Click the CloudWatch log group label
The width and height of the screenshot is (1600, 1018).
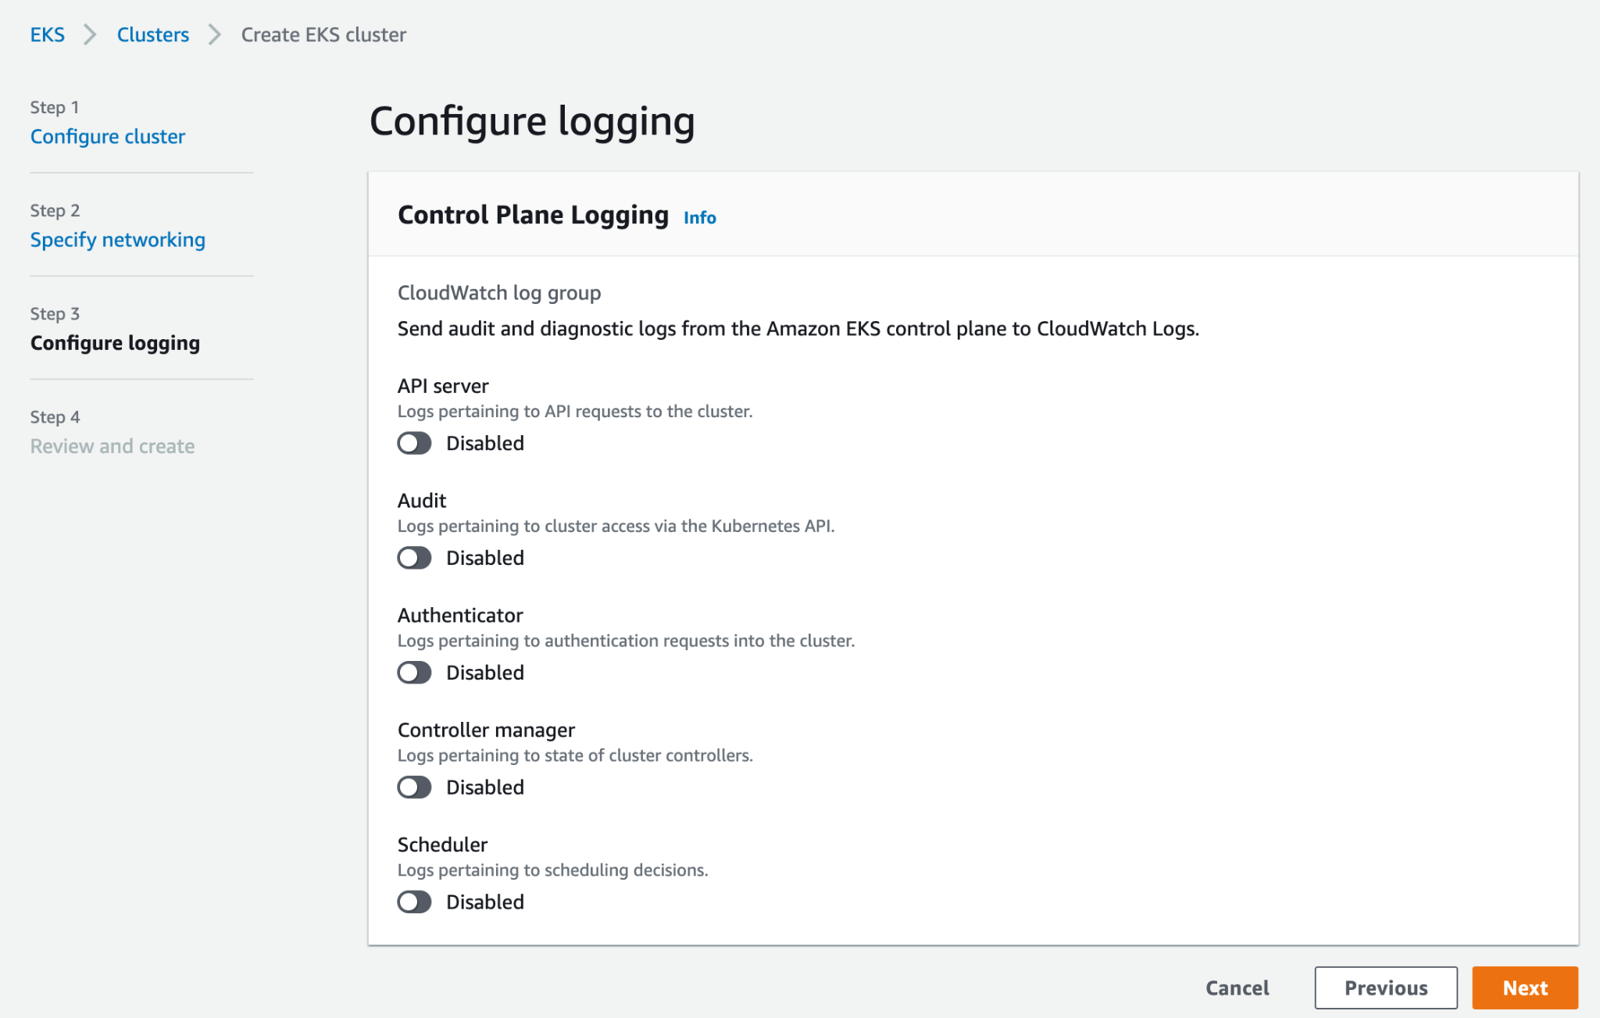click(x=499, y=293)
